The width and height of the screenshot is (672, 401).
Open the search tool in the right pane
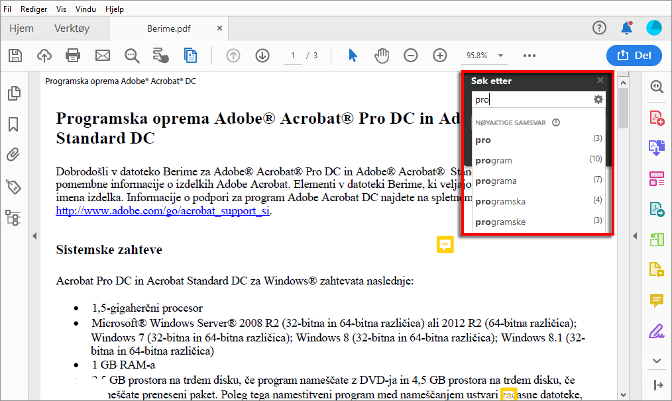click(x=657, y=87)
